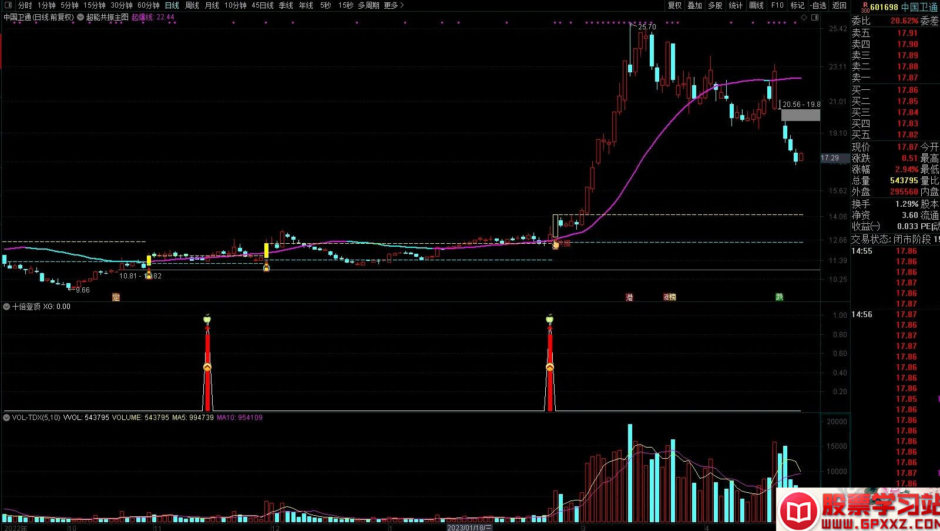940x531 pixels.
Task: Click the 委比 20.62% value
Action: point(904,21)
